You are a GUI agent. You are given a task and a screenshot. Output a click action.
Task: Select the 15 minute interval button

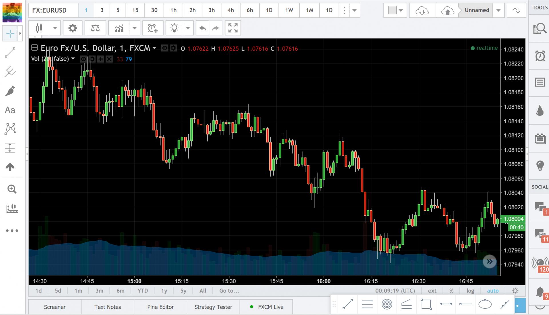135,10
